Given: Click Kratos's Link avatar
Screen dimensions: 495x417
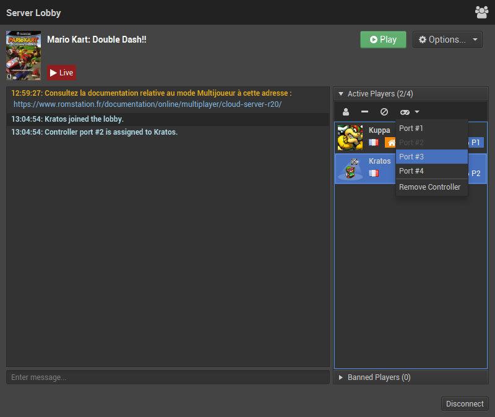Looking at the screenshot, I should [350, 168].
